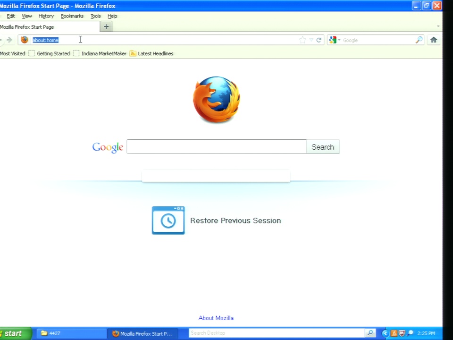Open the Indiana MarketMaker bookmark

click(100, 53)
